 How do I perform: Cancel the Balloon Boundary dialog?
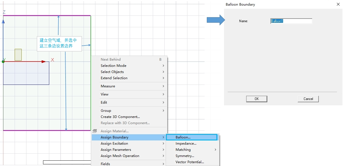308,99
